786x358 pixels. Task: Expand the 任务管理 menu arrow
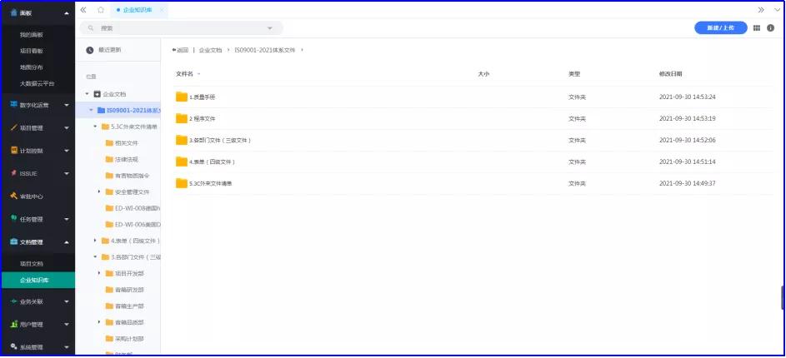67,219
